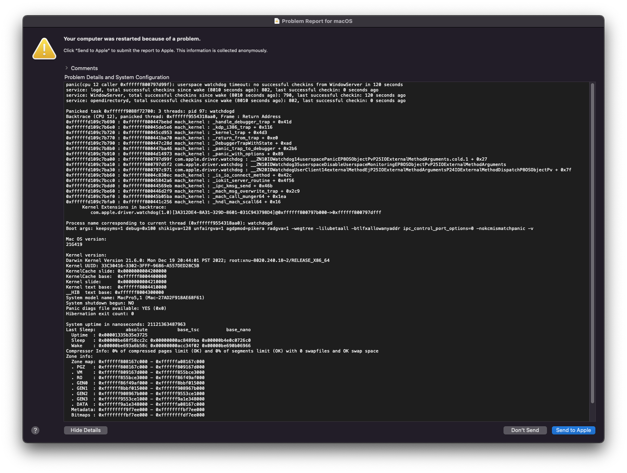The width and height of the screenshot is (627, 473).
Task: Click the "Bitmaps : 0xffffffffbf7ee000" row
Action: click(x=138, y=415)
